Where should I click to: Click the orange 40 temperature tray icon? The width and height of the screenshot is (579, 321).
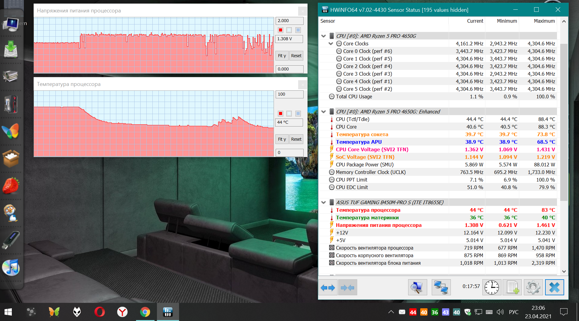pos(424,312)
